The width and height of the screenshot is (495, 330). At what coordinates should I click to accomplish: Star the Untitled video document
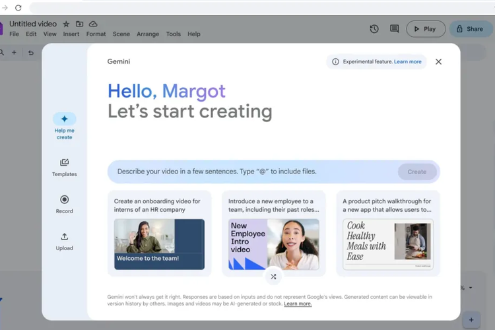point(66,24)
